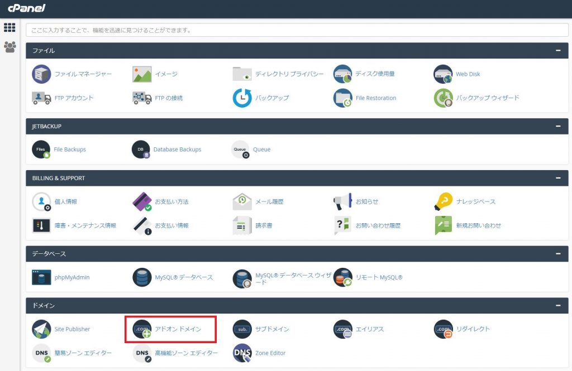
Task: Open the File Manager icon
Action: tap(41, 74)
